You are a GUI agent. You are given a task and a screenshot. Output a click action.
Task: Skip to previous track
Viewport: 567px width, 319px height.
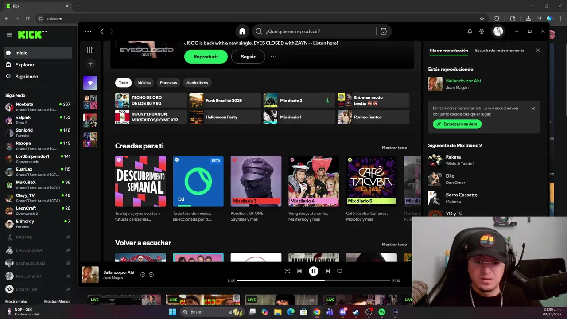pos(299,271)
